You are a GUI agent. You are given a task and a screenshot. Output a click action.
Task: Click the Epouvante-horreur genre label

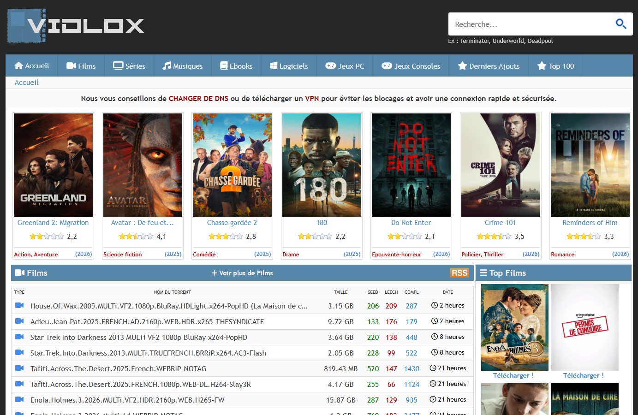pyautogui.click(x=397, y=255)
